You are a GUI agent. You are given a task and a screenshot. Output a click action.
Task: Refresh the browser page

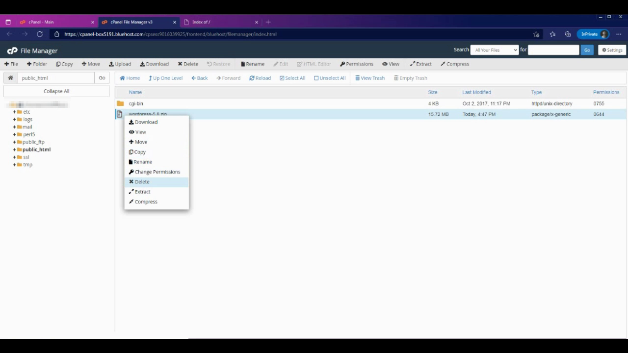[x=40, y=34]
